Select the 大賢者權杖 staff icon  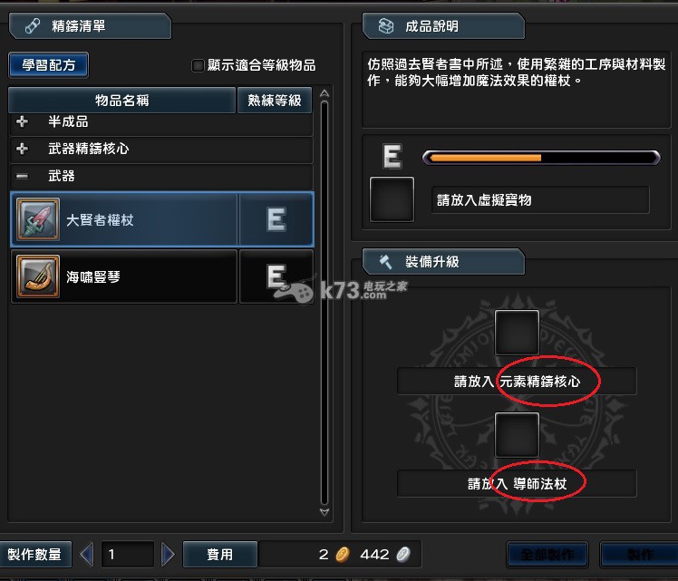(38, 219)
